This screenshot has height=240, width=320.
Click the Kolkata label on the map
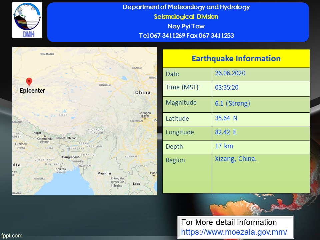[61, 169]
